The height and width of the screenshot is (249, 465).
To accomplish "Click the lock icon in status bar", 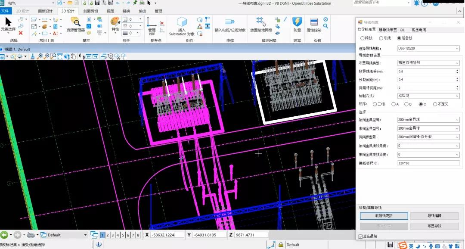I will 281,245.
